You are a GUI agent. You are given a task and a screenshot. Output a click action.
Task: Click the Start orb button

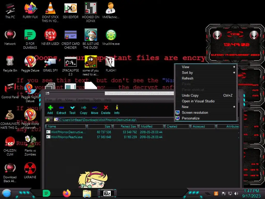[x=6, y=194]
